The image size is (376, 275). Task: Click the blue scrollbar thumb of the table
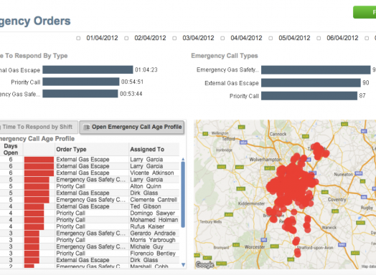click(x=183, y=194)
